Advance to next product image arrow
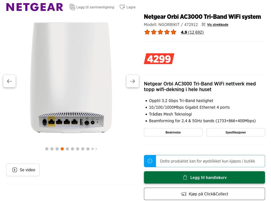Image resolution: width=271 pixels, height=201 pixels. 133,81
